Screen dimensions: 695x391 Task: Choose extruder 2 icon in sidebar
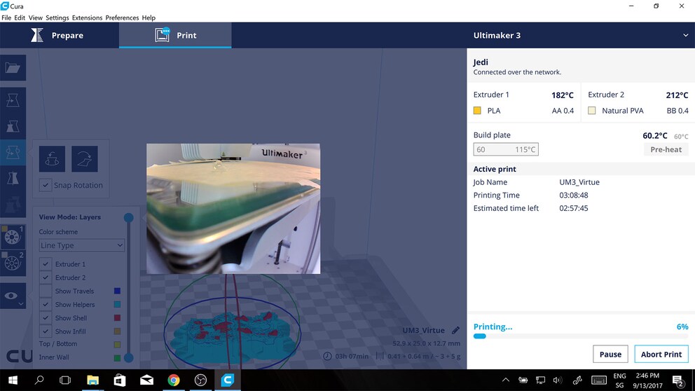(13, 263)
